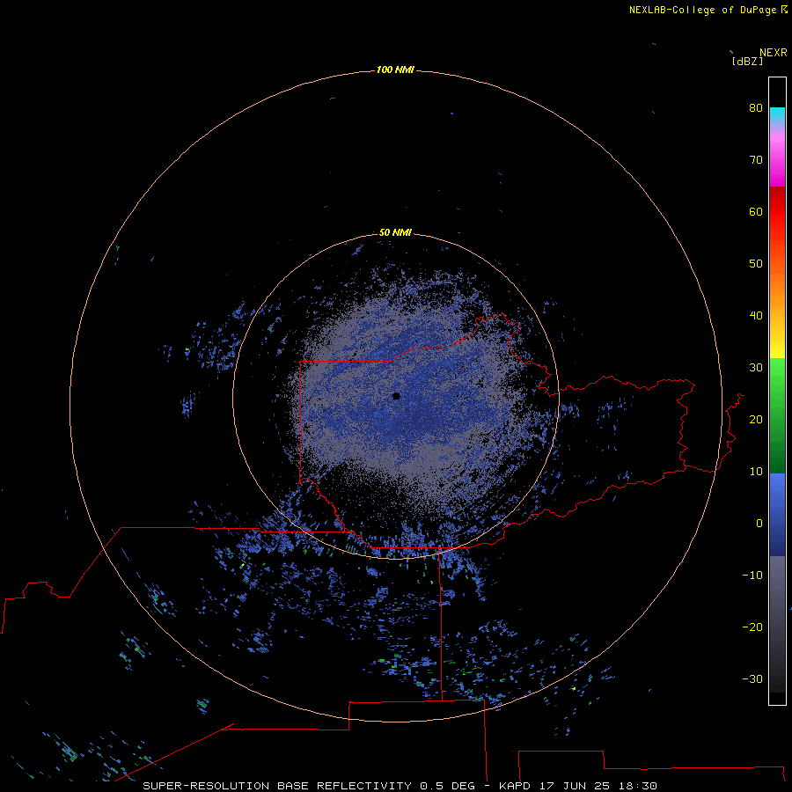Image resolution: width=792 pixels, height=792 pixels.
Task: Click the cyan top band of the color bar
Action: click(x=777, y=114)
